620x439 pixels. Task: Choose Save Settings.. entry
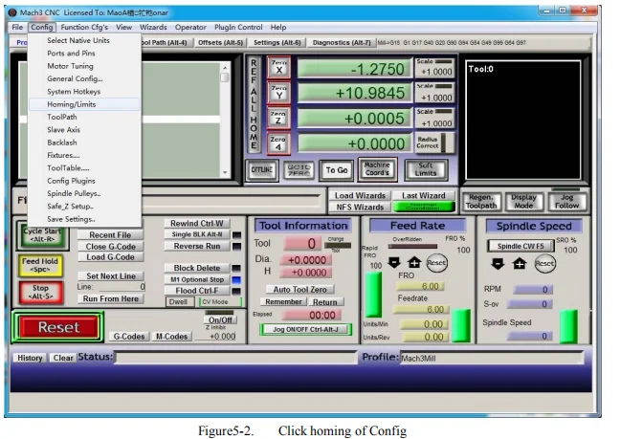click(x=84, y=219)
